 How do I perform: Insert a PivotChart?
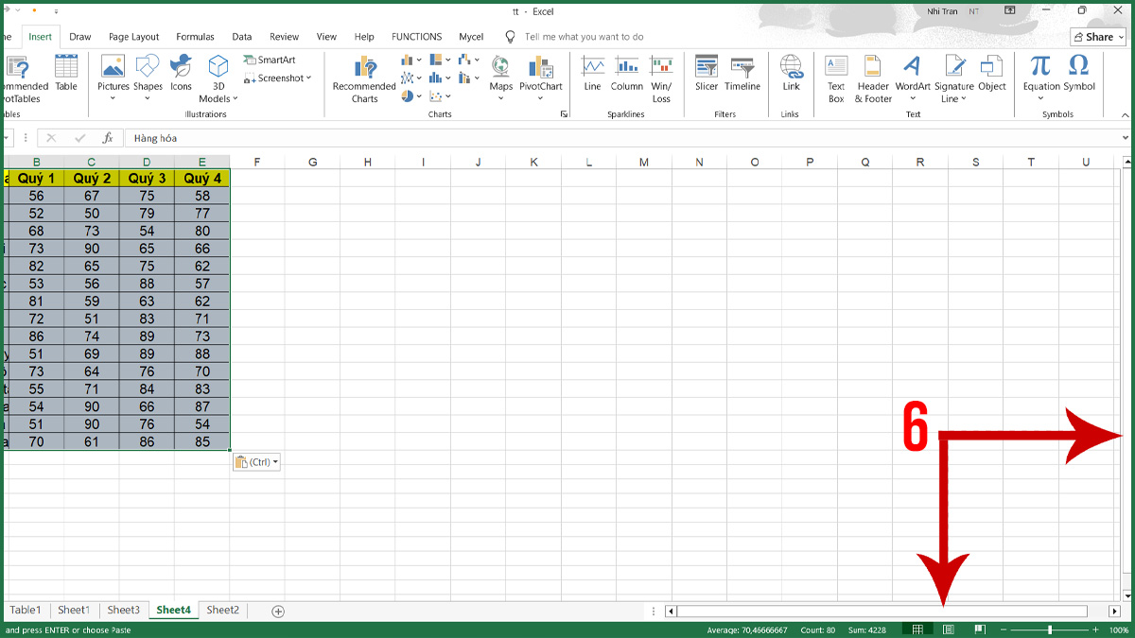(x=540, y=78)
